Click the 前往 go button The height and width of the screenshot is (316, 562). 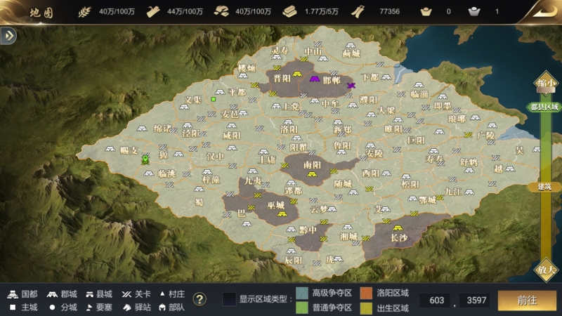click(x=527, y=301)
